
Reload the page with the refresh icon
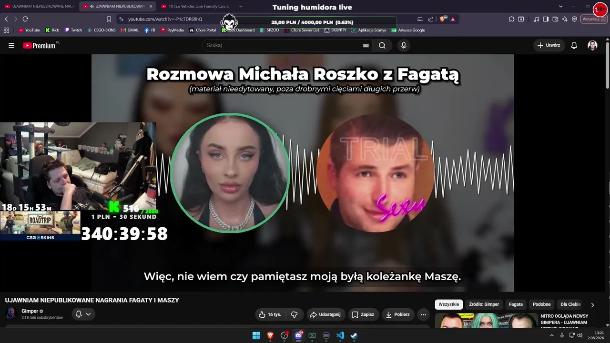click(x=25, y=19)
